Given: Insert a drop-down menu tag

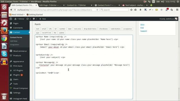Looking at the screenshot, I should click(90, 29).
